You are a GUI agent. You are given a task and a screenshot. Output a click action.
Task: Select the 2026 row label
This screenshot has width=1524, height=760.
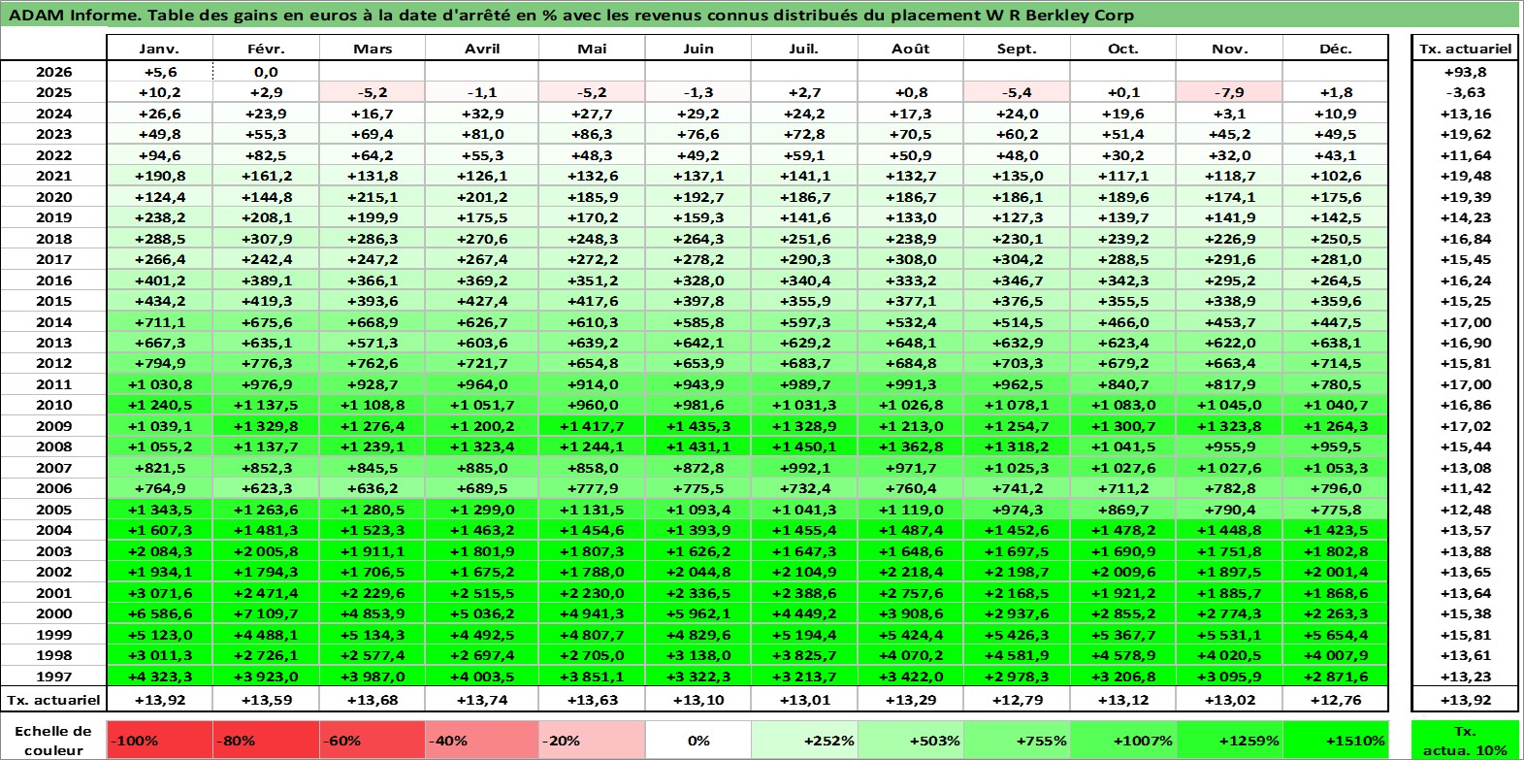click(53, 72)
